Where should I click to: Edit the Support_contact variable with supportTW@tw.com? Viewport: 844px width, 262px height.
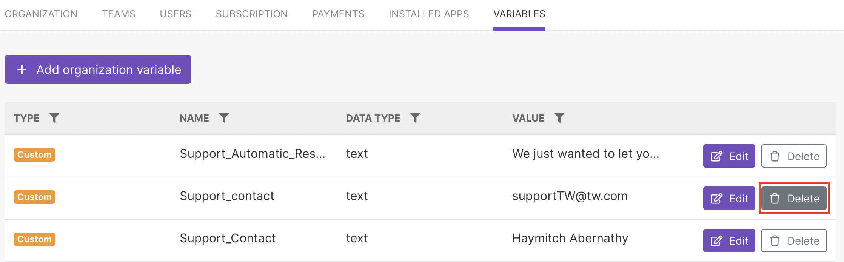[729, 198]
